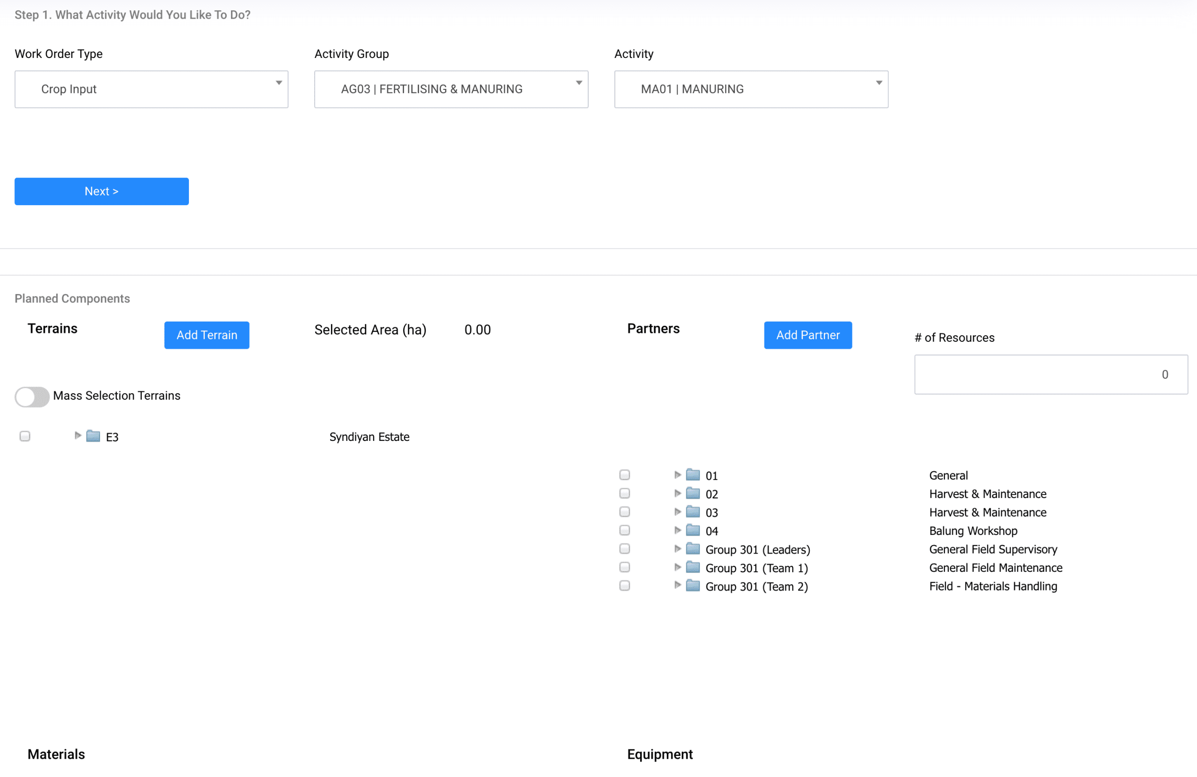The image size is (1197, 777).
Task: Open the Activity Group dropdown
Action: point(451,89)
